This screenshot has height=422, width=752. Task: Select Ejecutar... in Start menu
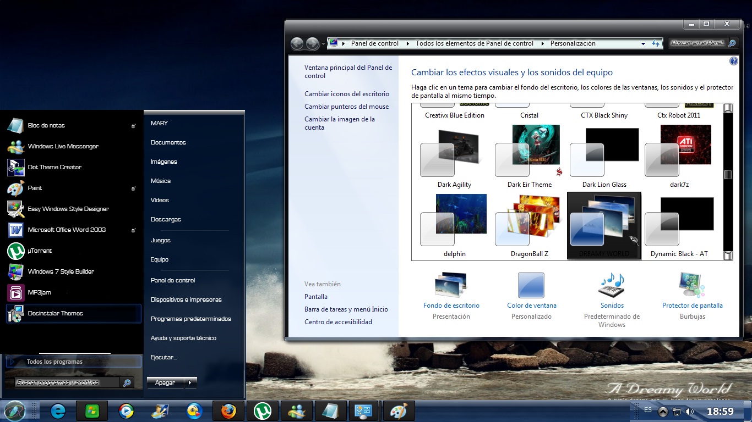(x=164, y=357)
